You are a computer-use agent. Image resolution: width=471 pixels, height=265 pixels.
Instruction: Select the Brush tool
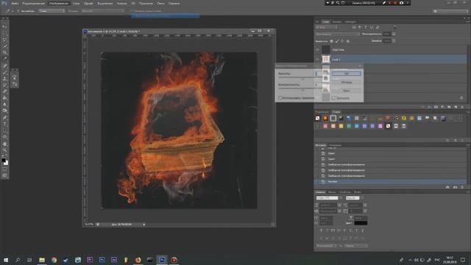(5, 72)
